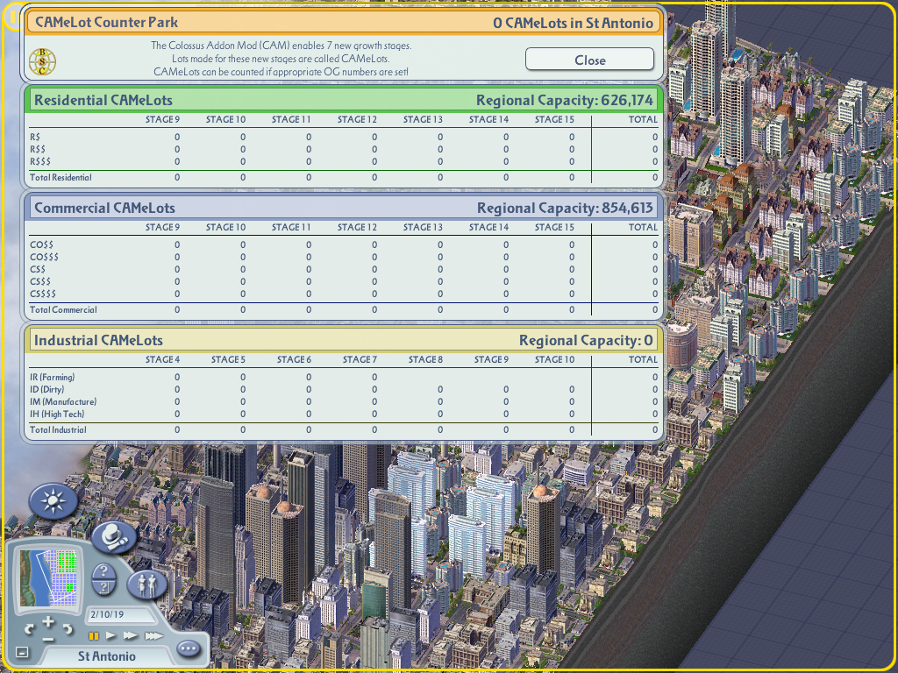Click TOTAL column header in Residential table

click(643, 119)
